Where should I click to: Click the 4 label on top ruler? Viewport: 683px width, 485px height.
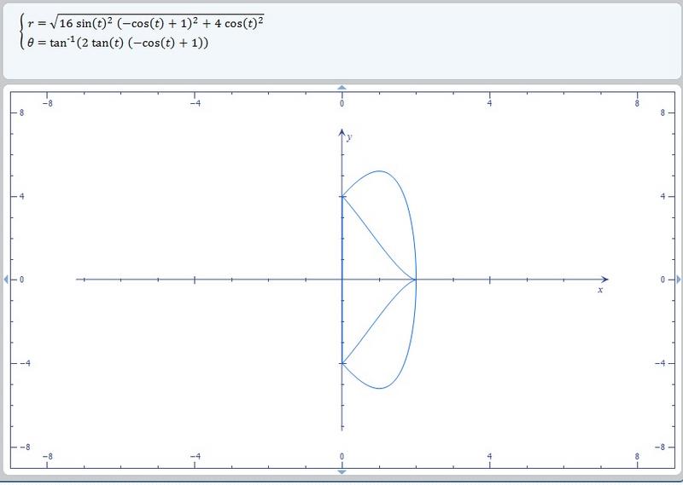tap(490, 103)
